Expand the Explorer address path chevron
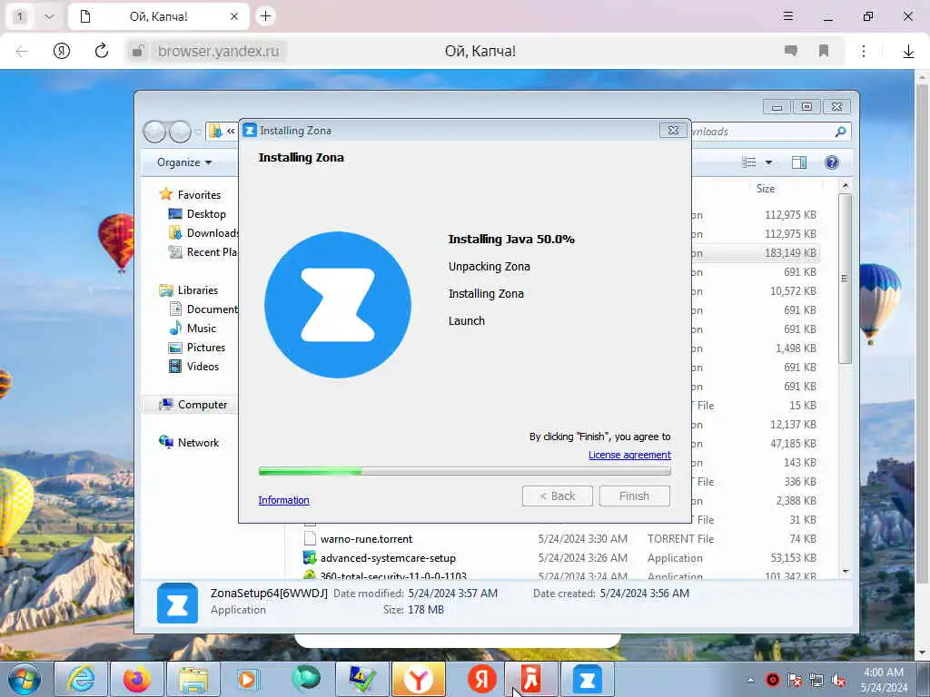 click(x=231, y=132)
